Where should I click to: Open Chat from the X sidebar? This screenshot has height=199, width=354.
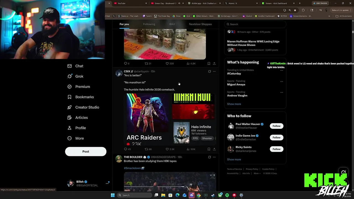[x=75, y=66]
